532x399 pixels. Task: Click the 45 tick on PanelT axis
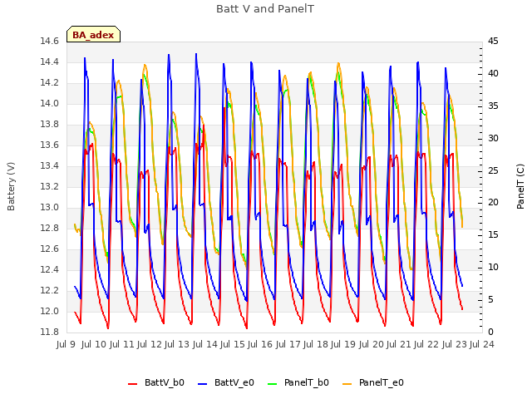pyautogui.click(x=493, y=42)
